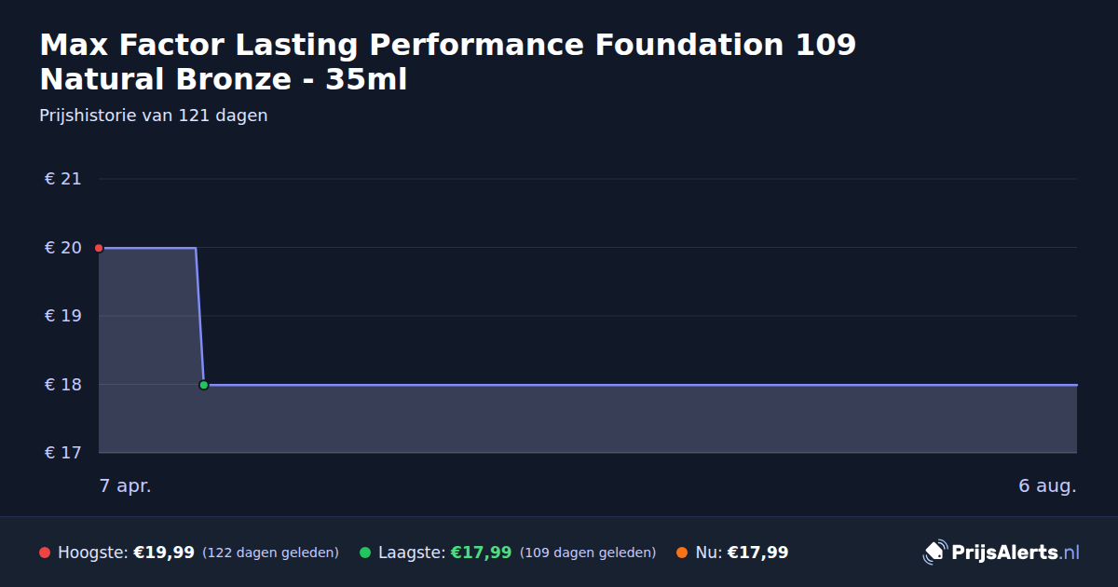The image size is (1118, 587).
Task: Click the orange Nu legend dot
Action: (682, 553)
